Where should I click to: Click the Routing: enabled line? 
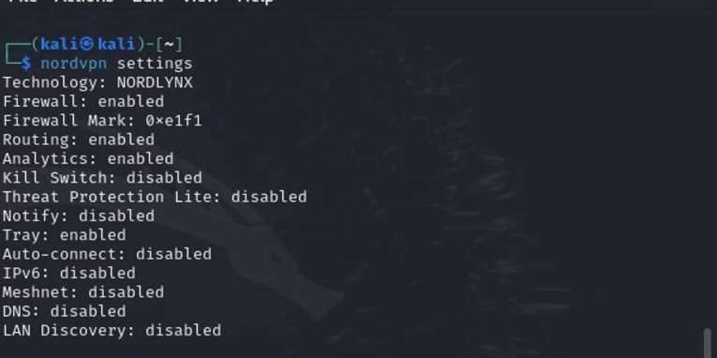[79, 140]
